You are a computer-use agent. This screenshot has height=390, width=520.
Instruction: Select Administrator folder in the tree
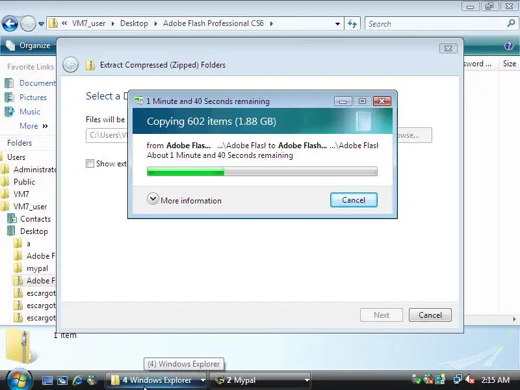29,170
